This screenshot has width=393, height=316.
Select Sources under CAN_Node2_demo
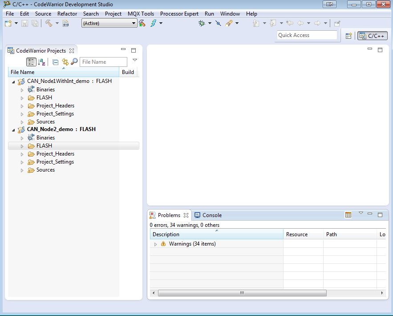(45, 170)
